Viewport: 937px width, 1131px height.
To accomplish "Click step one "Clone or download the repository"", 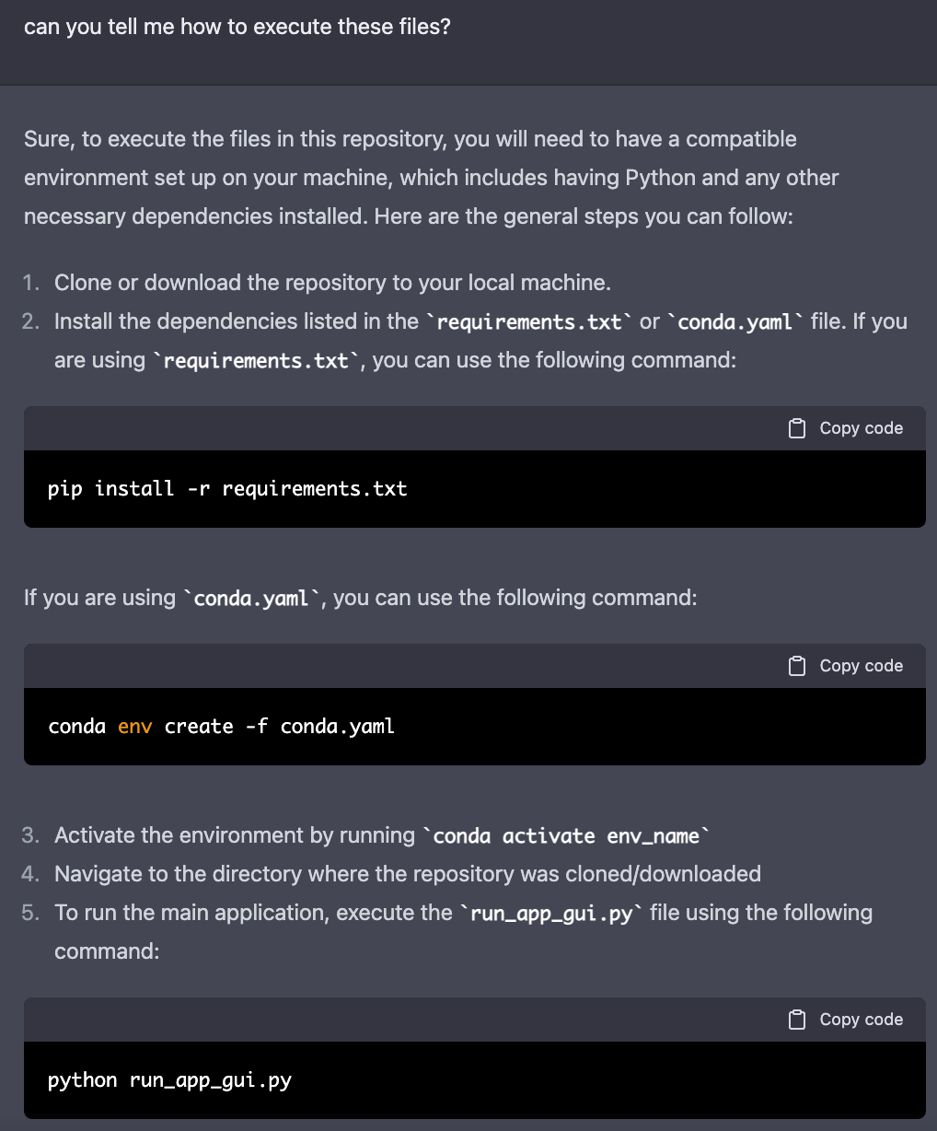I will [332, 283].
